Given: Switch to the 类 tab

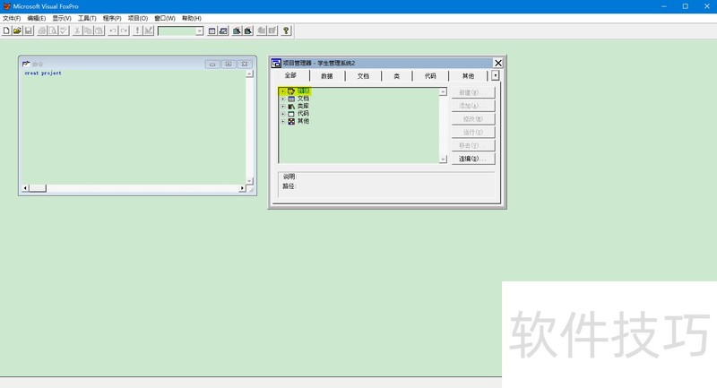Looking at the screenshot, I should [396, 76].
